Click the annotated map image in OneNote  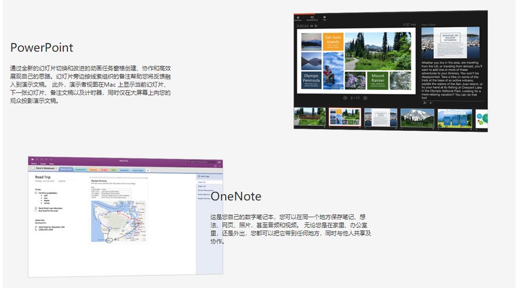[x=119, y=222]
